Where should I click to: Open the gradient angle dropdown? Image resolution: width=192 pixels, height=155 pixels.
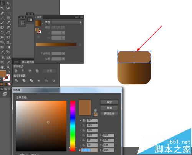click(63, 33)
